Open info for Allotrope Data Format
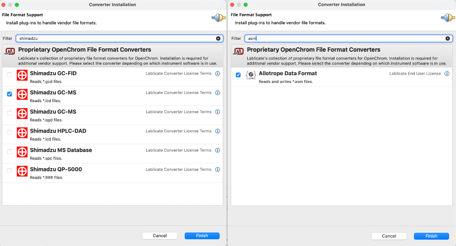Viewport: 456px width, 246px height. point(447,74)
